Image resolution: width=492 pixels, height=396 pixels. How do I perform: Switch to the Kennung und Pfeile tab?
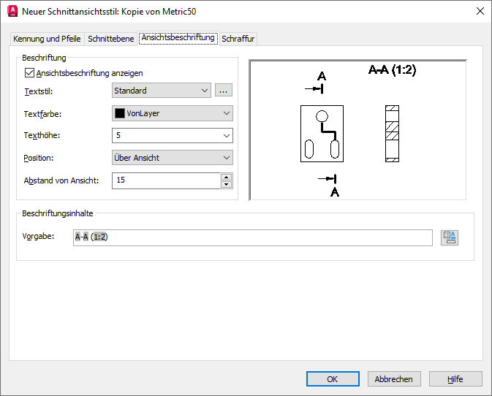coord(47,39)
